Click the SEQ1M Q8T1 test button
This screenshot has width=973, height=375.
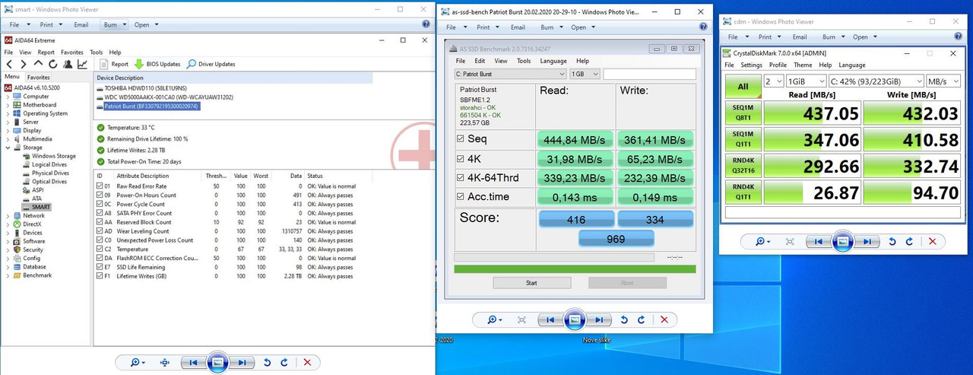[x=743, y=113]
